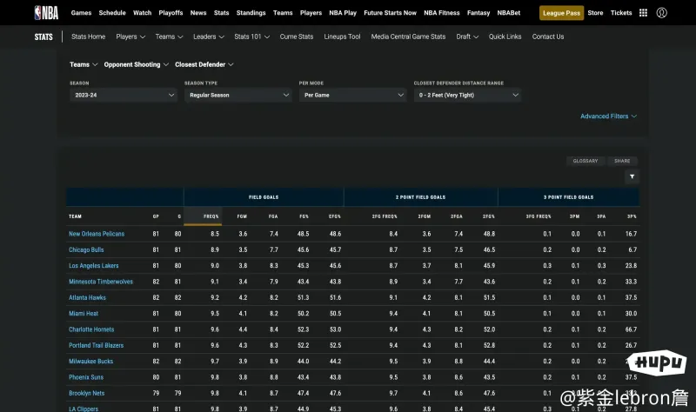
Task: Expand the Closest Defender selector
Action: (204, 64)
